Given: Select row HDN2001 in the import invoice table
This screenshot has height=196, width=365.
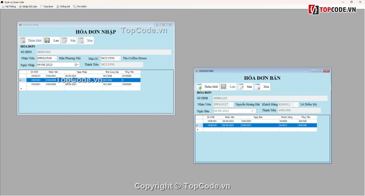Looking at the screenshot, I should tap(35, 84).
